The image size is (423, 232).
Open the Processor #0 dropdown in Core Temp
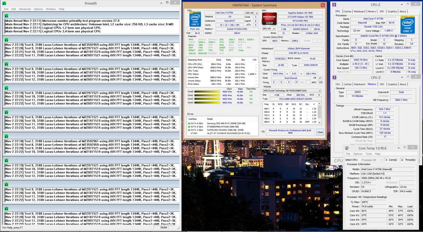click(x=372, y=160)
